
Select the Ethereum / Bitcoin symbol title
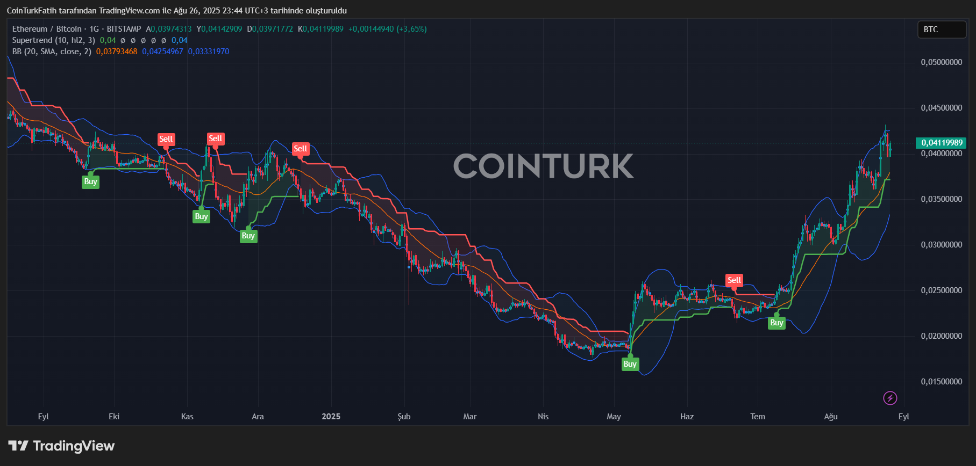[47, 29]
